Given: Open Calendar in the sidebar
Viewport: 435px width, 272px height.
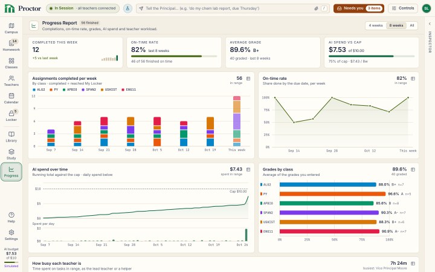Looking at the screenshot, I should pyautogui.click(x=11, y=99).
